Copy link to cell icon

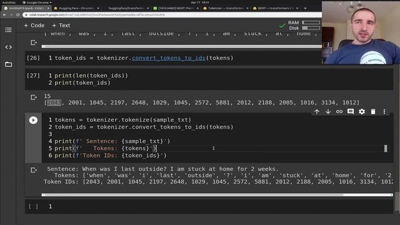[339, 112]
